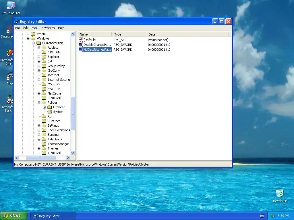The width and height of the screenshot is (294, 220).
Task: Select the Windows folder icon
Action: (33, 38)
